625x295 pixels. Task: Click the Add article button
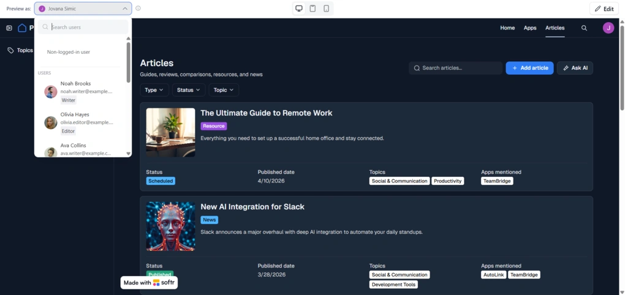[x=530, y=68]
